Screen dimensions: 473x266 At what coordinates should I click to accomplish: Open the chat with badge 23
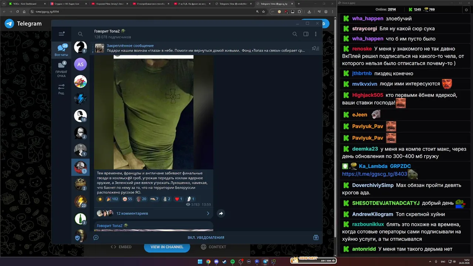pos(81,201)
